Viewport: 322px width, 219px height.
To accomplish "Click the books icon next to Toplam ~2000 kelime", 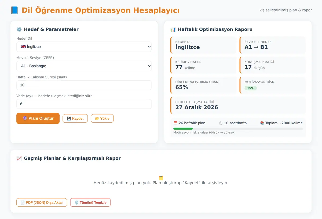I will click(262, 123).
